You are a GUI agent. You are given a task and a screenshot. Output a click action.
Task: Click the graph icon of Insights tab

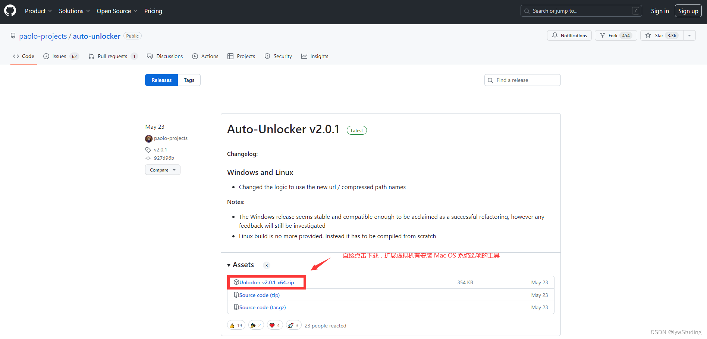click(304, 56)
